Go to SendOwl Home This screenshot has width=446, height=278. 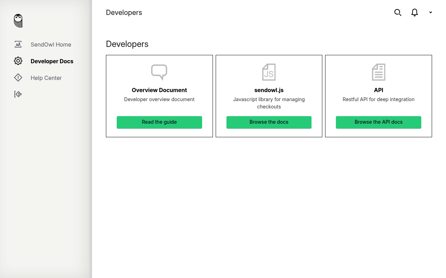point(51,44)
